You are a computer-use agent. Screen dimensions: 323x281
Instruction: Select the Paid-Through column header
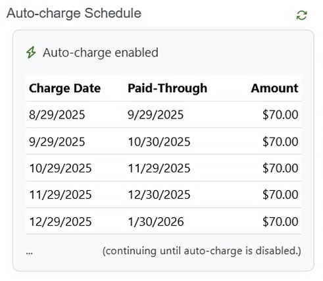pyautogui.click(x=167, y=88)
